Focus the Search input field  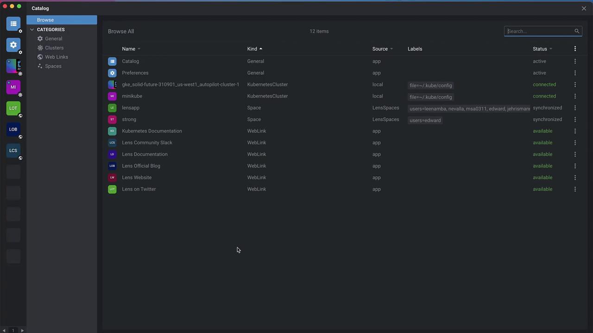pyautogui.click(x=540, y=31)
